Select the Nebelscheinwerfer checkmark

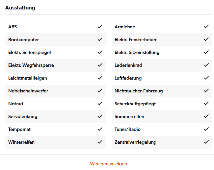coord(100,91)
